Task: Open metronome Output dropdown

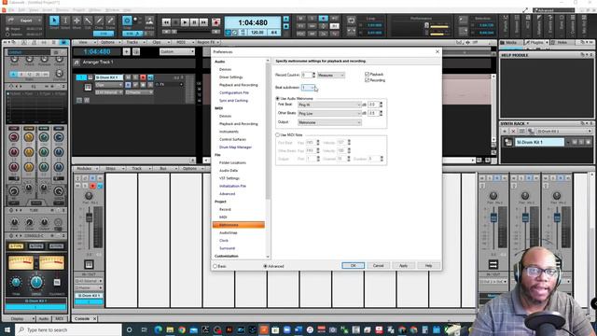Action: [x=329, y=122]
